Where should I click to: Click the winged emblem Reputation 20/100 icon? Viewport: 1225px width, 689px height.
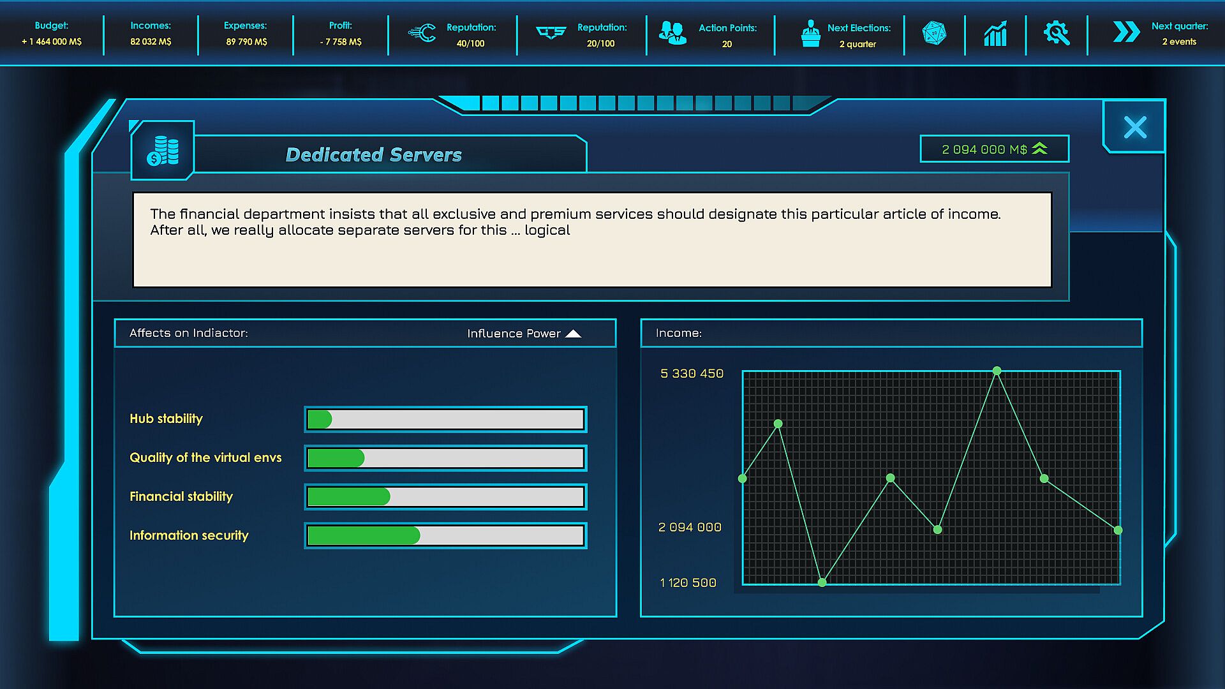[551, 32]
